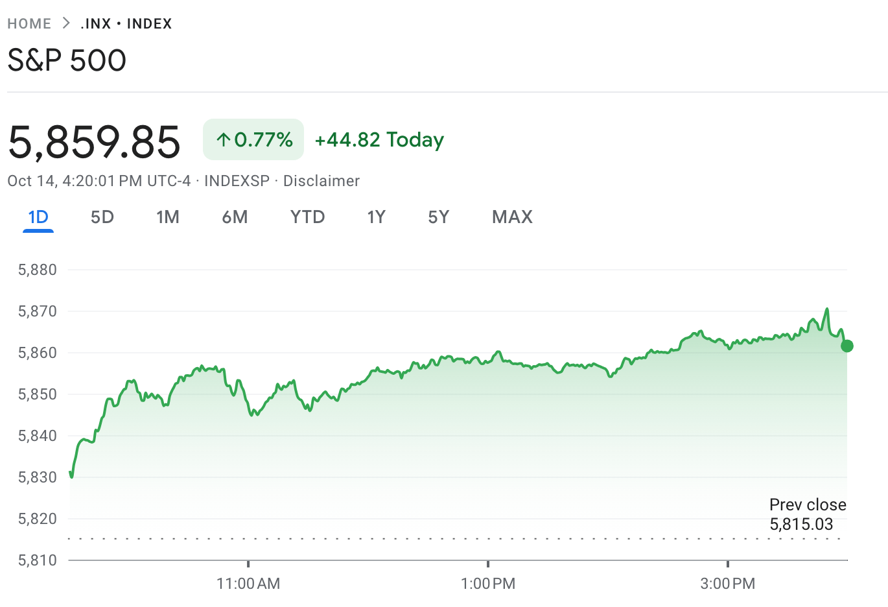Click the 0.77% change badge
The image size is (888, 607).
253,139
